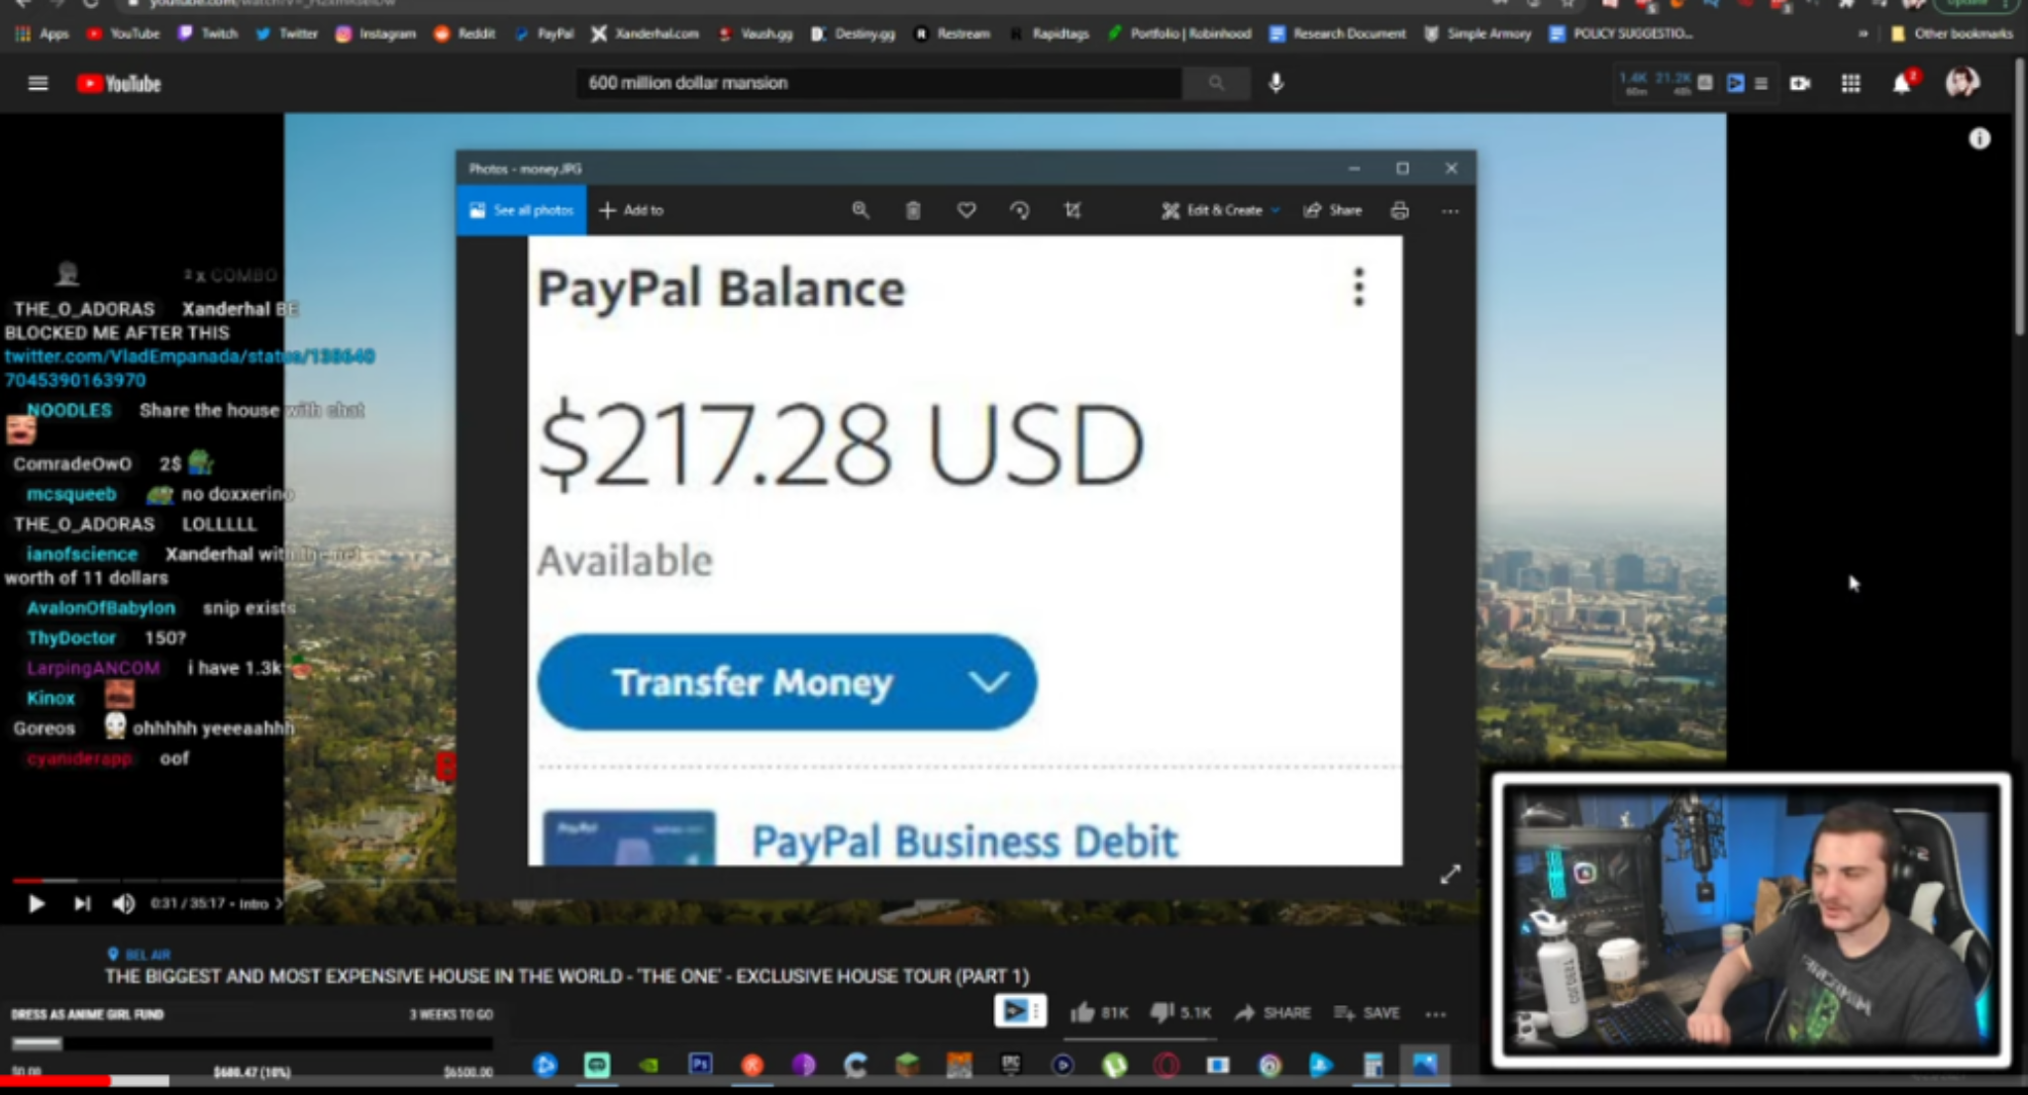Open the YouTube apps grid
This screenshot has height=1095, width=2028.
coord(1850,83)
